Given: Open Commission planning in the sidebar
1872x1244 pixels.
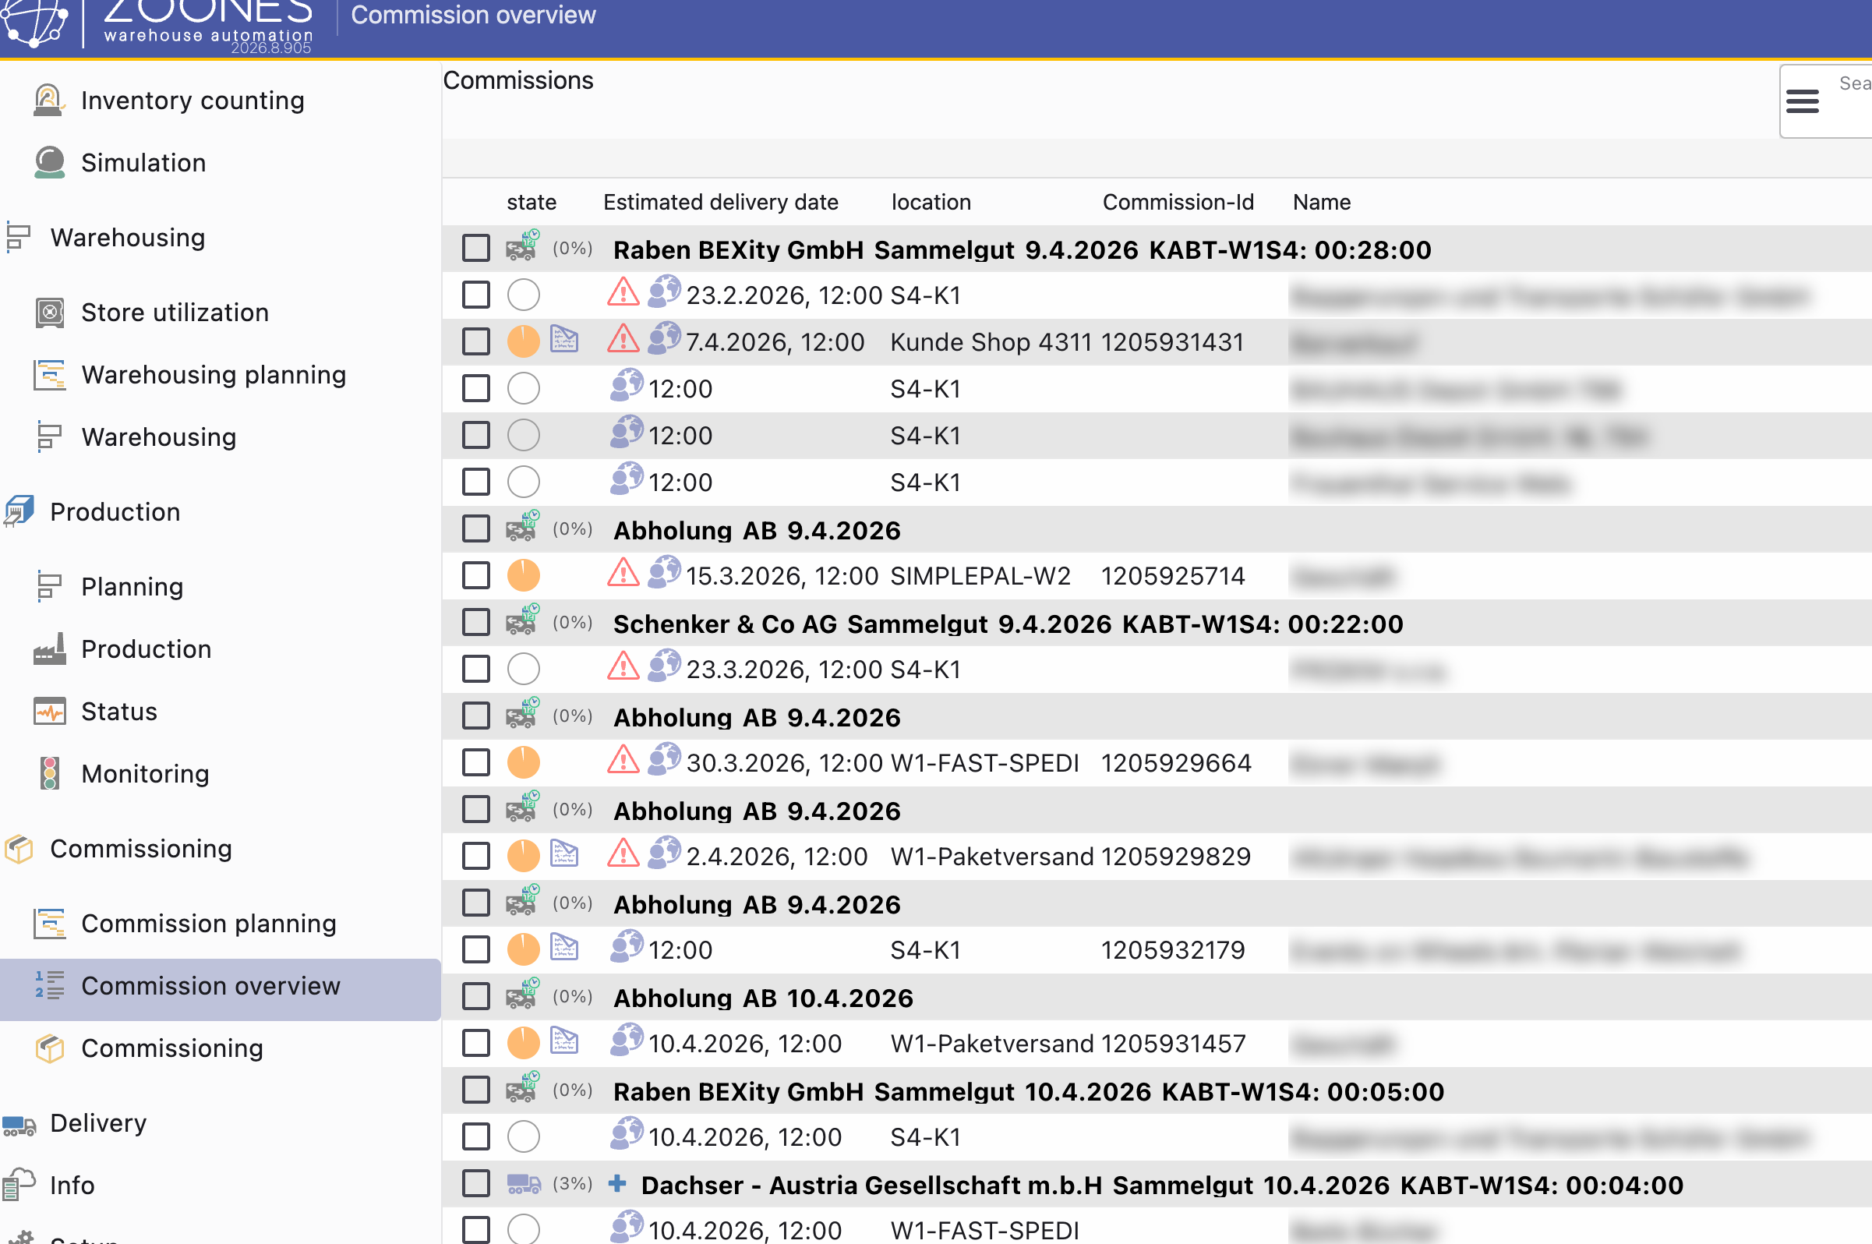Looking at the screenshot, I should [x=209, y=924].
